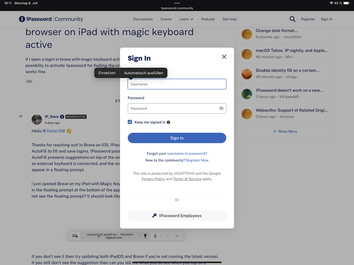The height and width of the screenshot is (265, 354).
Task: Expand Show More in recent discussions
Action: tap(285, 131)
